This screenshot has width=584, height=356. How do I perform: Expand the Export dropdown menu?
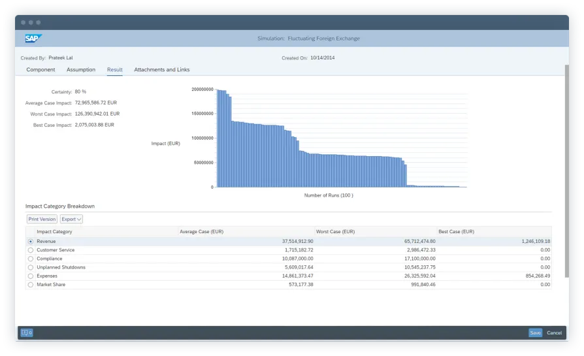tap(71, 219)
